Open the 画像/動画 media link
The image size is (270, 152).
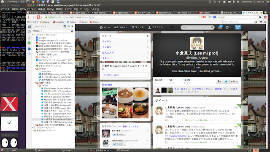click(x=107, y=84)
